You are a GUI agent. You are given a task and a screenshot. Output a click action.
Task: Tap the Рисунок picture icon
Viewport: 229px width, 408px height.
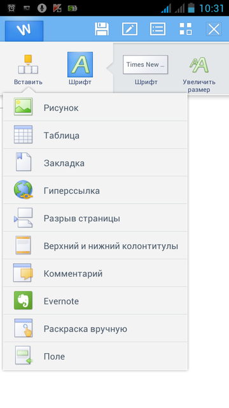(23, 106)
